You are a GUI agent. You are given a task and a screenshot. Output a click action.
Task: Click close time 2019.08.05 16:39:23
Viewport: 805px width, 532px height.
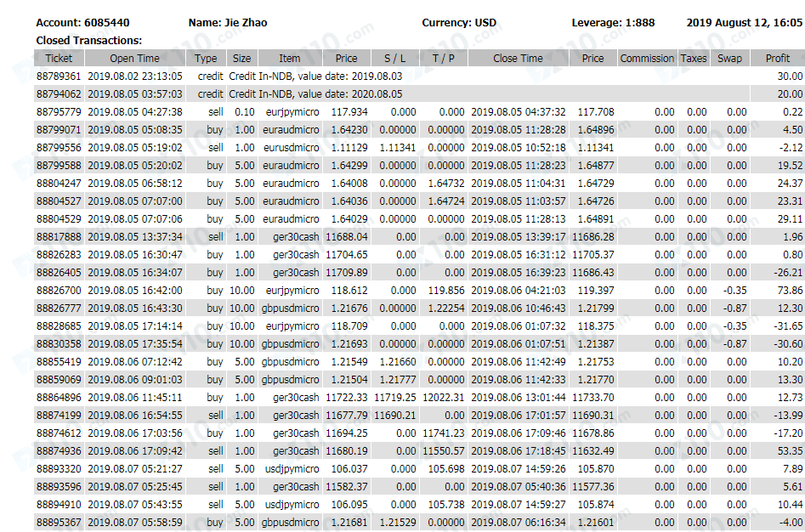[518, 273]
